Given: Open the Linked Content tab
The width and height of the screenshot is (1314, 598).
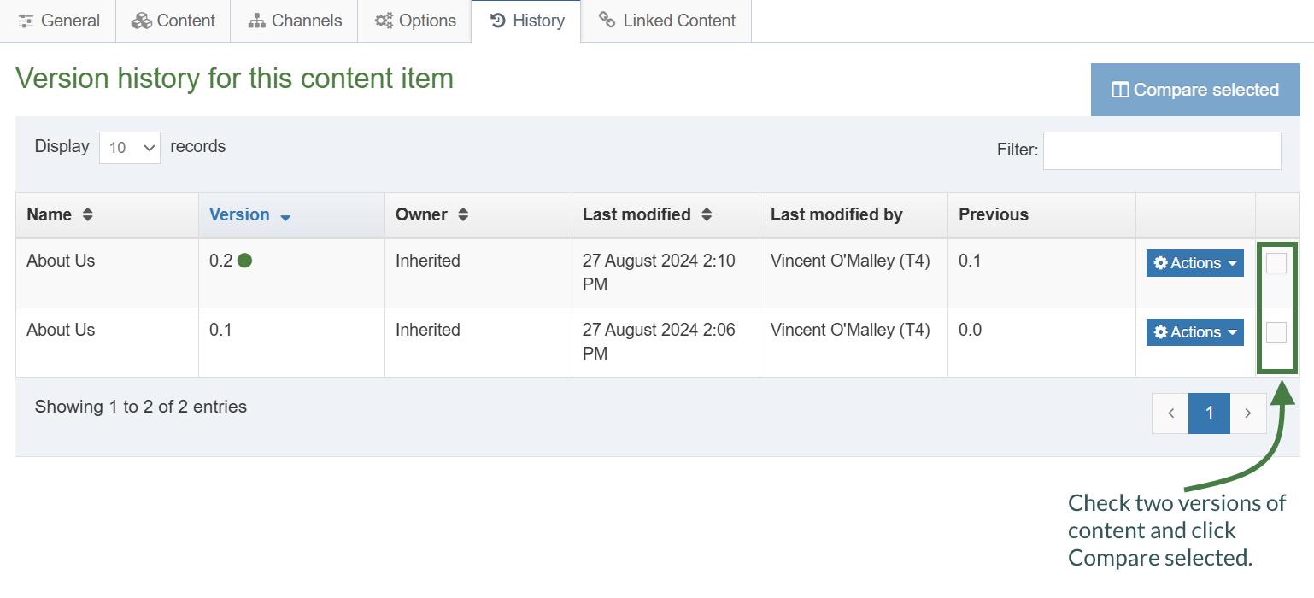Looking at the screenshot, I should point(666,21).
